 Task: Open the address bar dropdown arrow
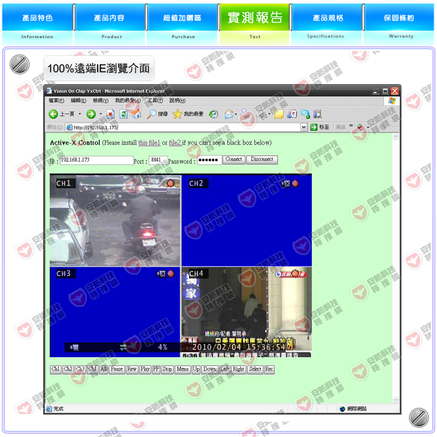click(304, 127)
